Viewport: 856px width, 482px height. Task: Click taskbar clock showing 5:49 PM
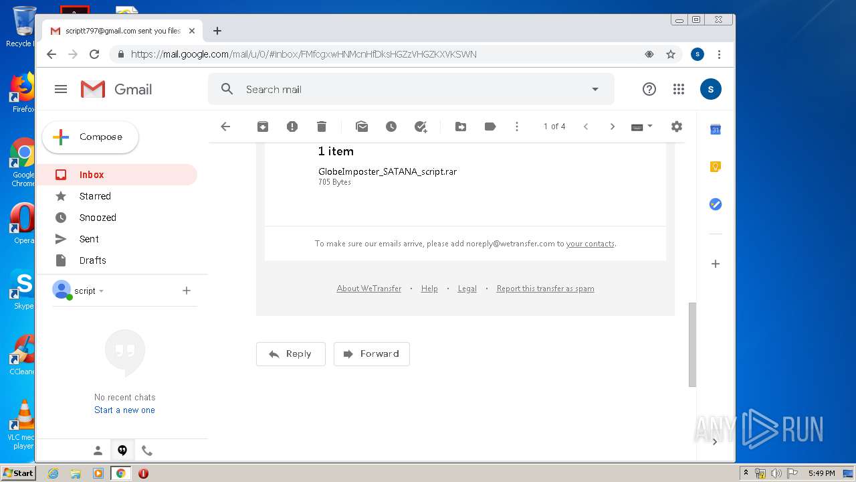coord(821,473)
